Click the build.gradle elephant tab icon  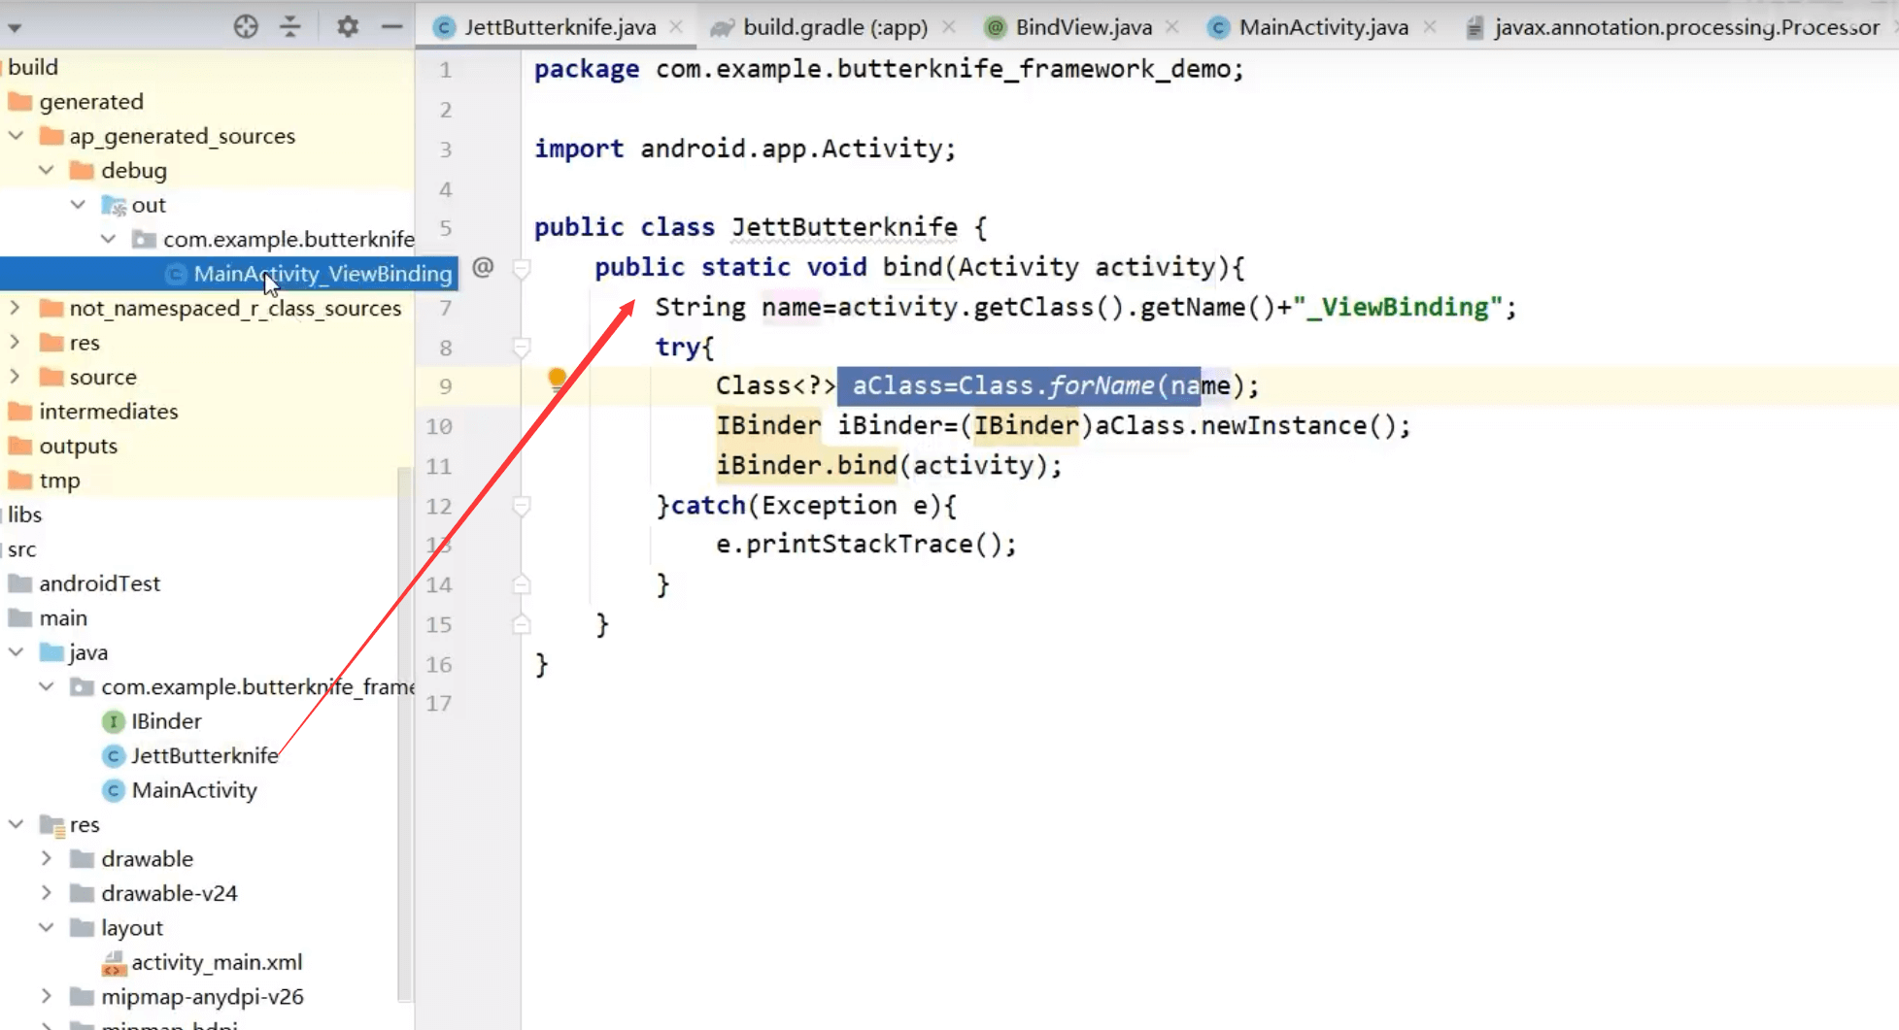coord(722,27)
